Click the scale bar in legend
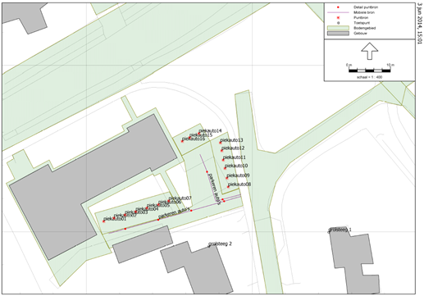 370,71
